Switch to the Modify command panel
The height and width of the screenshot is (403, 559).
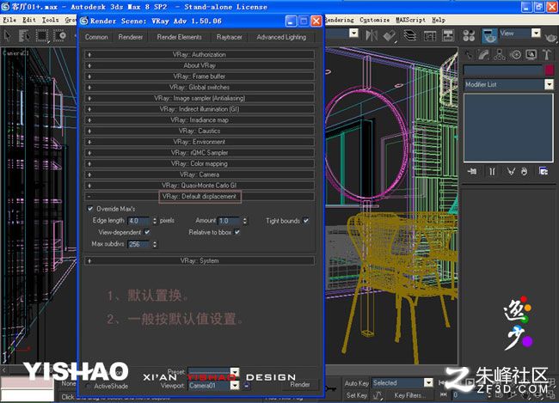click(484, 55)
